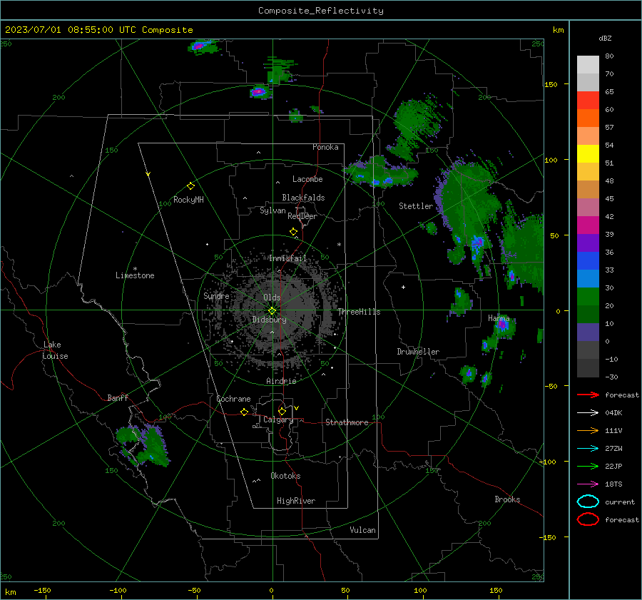Click the yellow radar-center diamond near Olds

pos(272,311)
